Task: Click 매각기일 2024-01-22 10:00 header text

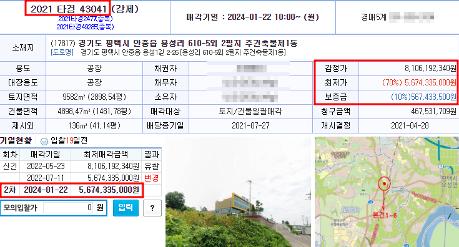Action: 253,17
